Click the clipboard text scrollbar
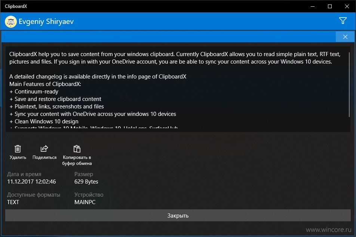Screen dimensions: 356x237 (x=349, y=84)
